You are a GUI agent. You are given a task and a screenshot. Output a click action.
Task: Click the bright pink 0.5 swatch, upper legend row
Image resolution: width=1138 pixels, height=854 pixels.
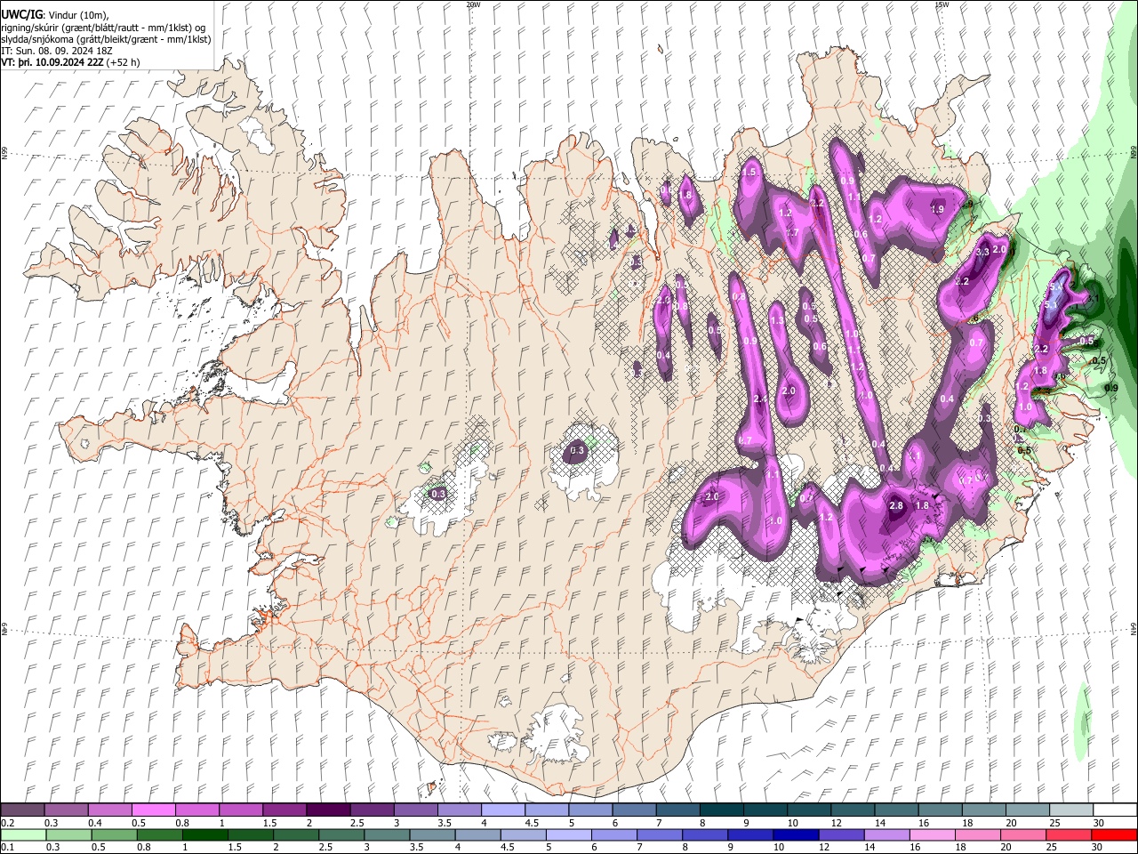153,810
